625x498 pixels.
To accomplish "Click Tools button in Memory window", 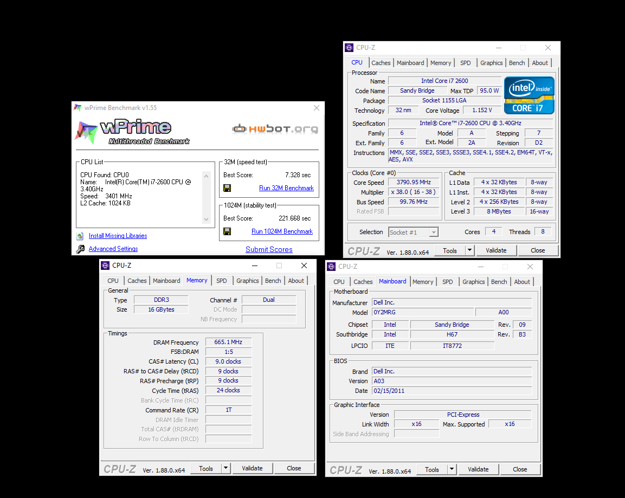I will pos(205,469).
